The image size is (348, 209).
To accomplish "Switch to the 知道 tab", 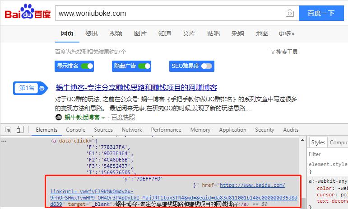I will [165, 33].
